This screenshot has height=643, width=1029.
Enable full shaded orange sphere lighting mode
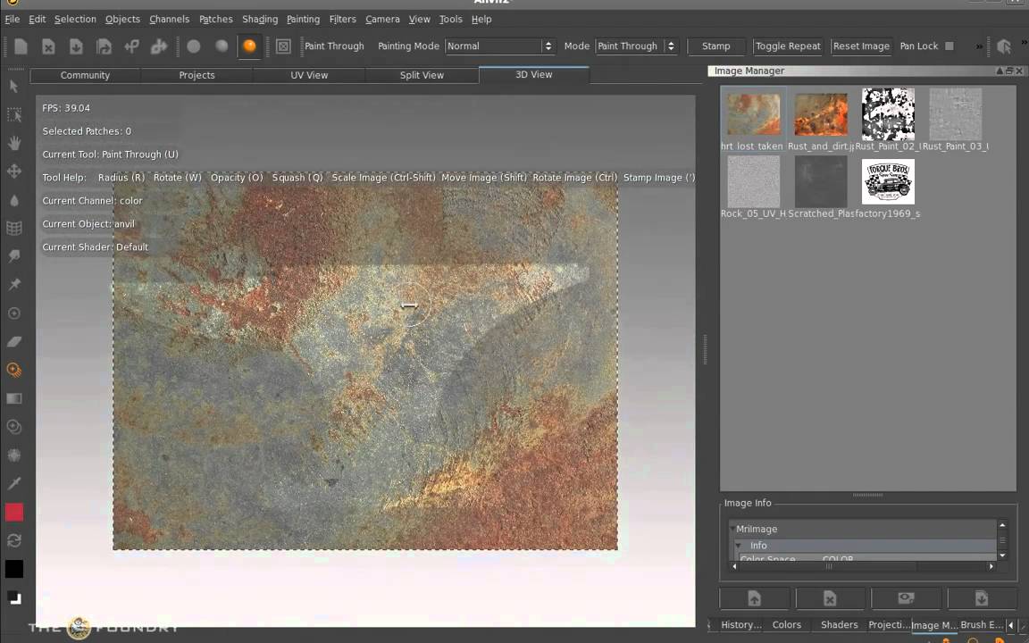coord(249,46)
